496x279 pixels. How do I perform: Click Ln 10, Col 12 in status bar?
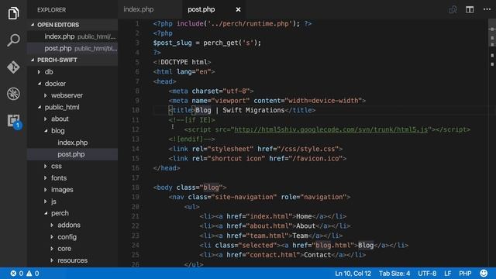[353, 274]
